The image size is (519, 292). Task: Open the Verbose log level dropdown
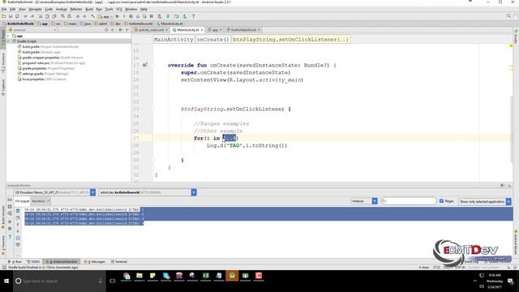[x=364, y=201]
